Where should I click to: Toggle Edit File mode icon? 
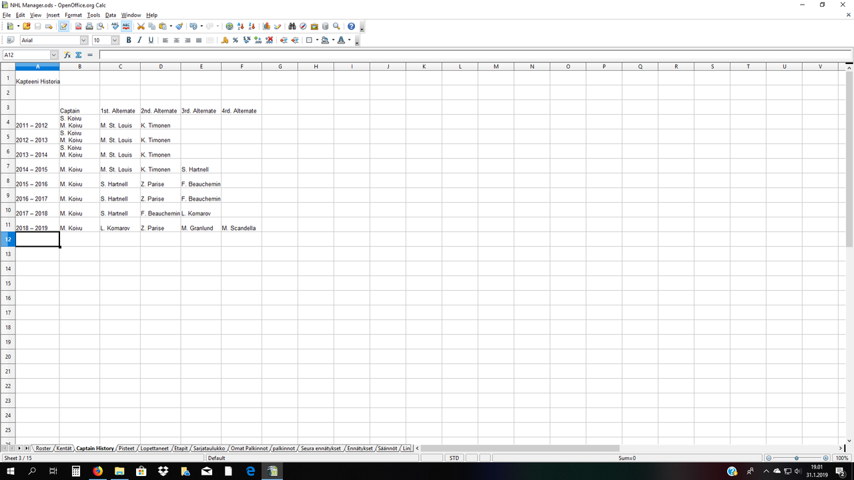pyautogui.click(x=64, y=26)
